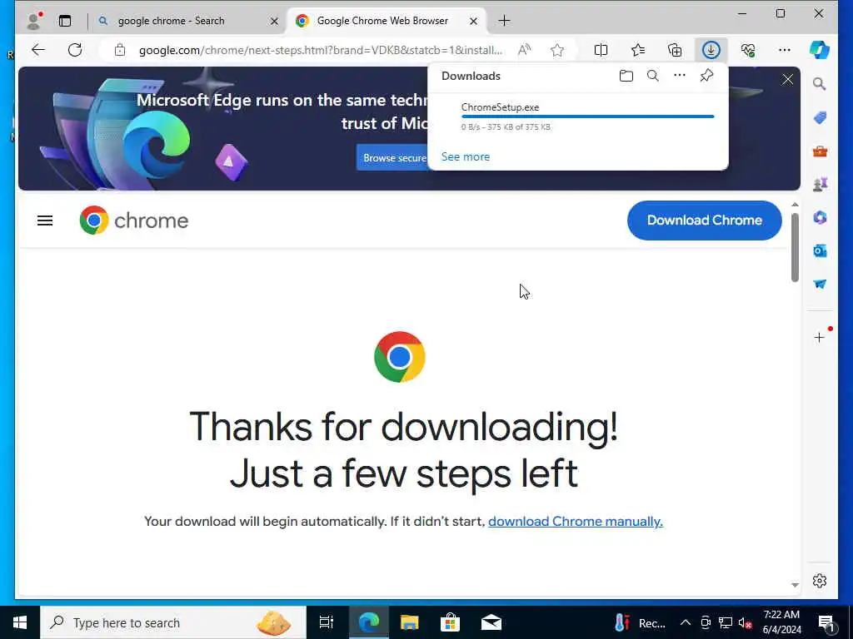Open Edge sidebar search
The image size is (853, 639).
[820, 84]
